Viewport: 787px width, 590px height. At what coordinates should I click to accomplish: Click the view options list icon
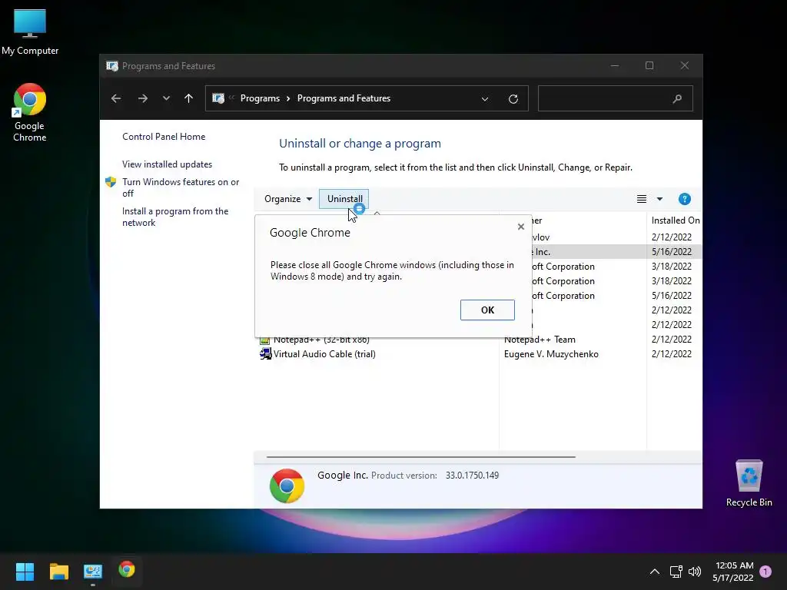click(x=642, y=199)
